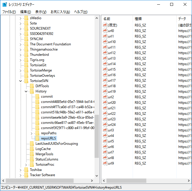This screenshot has height=191, width=192.
Task: Click the TortoiseGit folder icon
Action: [x=26, y=65]
